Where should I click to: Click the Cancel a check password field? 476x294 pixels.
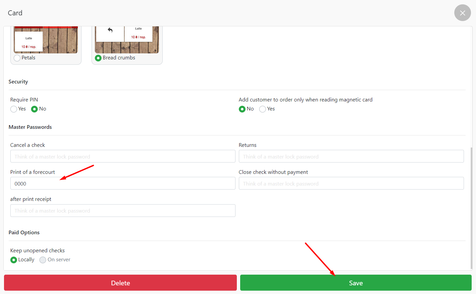[x=123, y=157]
